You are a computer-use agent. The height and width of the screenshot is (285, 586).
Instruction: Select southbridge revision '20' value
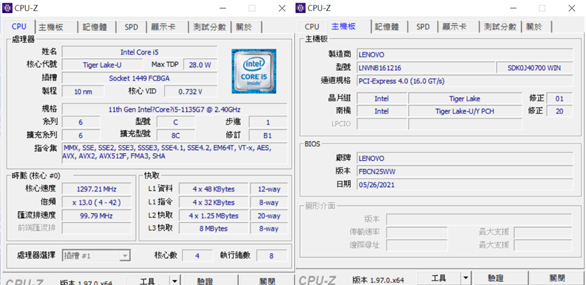559,111
